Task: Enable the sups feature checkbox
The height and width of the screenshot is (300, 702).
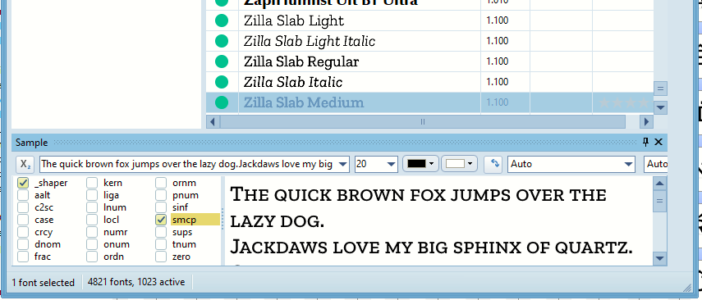Action: (x=161, y=232)
